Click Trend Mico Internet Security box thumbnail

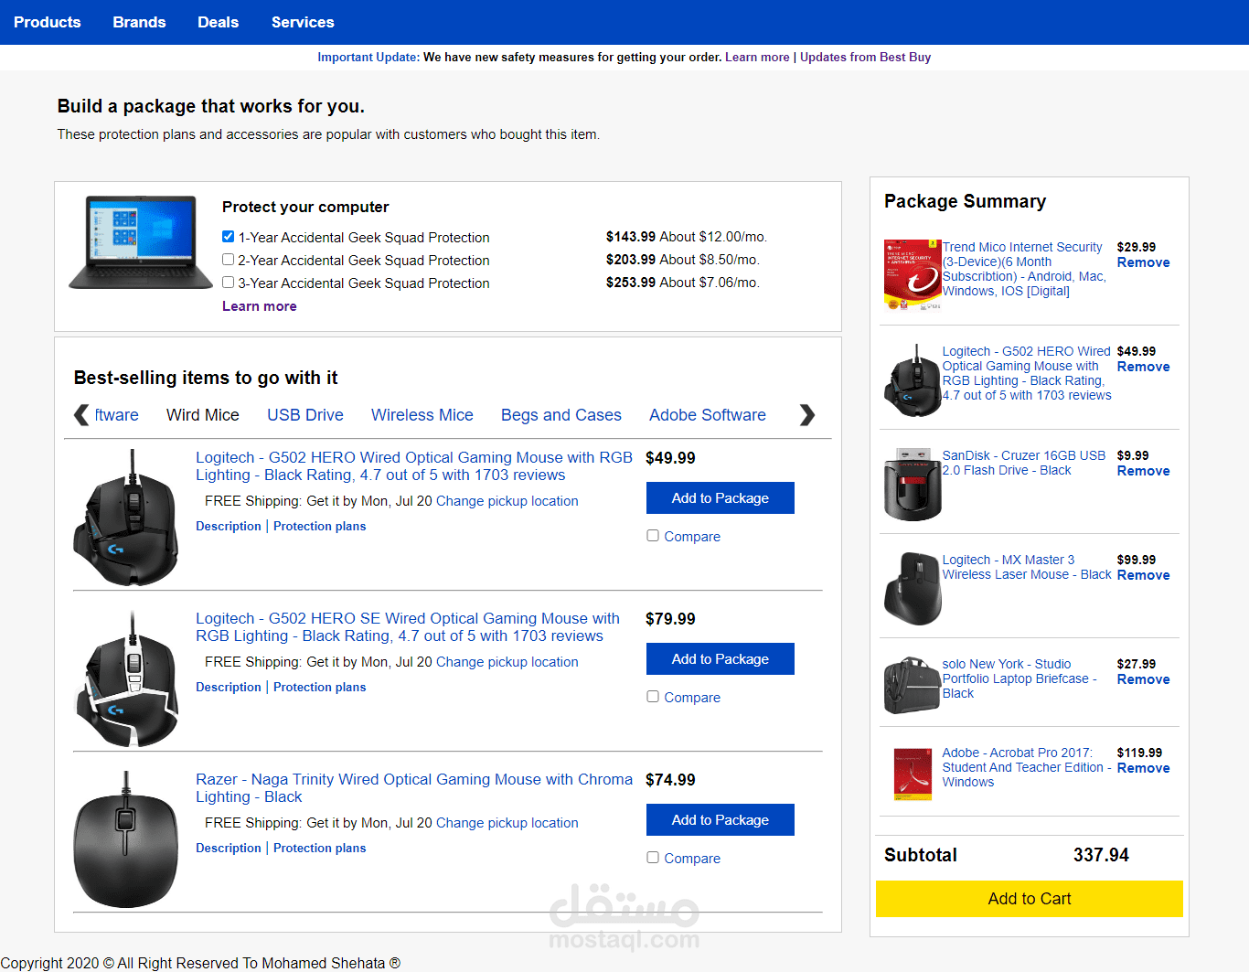click(913, 275)
